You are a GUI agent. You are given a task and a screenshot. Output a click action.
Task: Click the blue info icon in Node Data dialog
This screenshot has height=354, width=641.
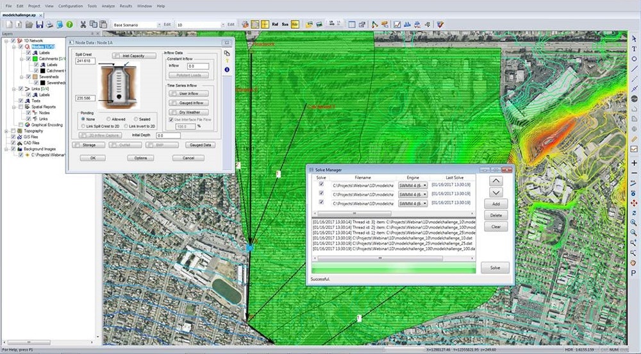[227, 69]
